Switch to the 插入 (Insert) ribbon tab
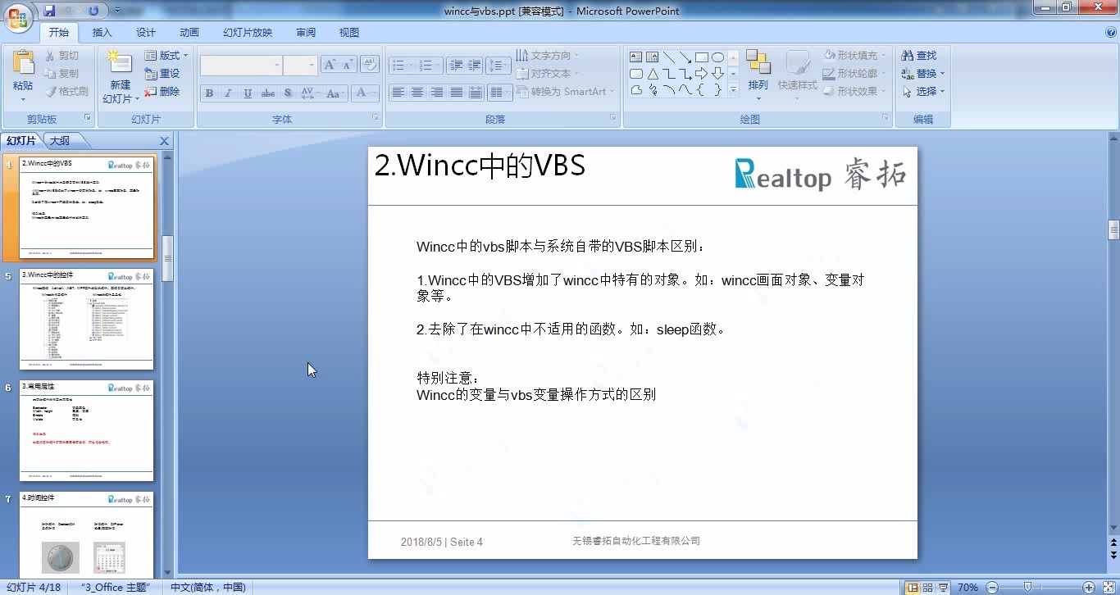This screenshot has width=1120, height=595. click(x=102, y=33)
